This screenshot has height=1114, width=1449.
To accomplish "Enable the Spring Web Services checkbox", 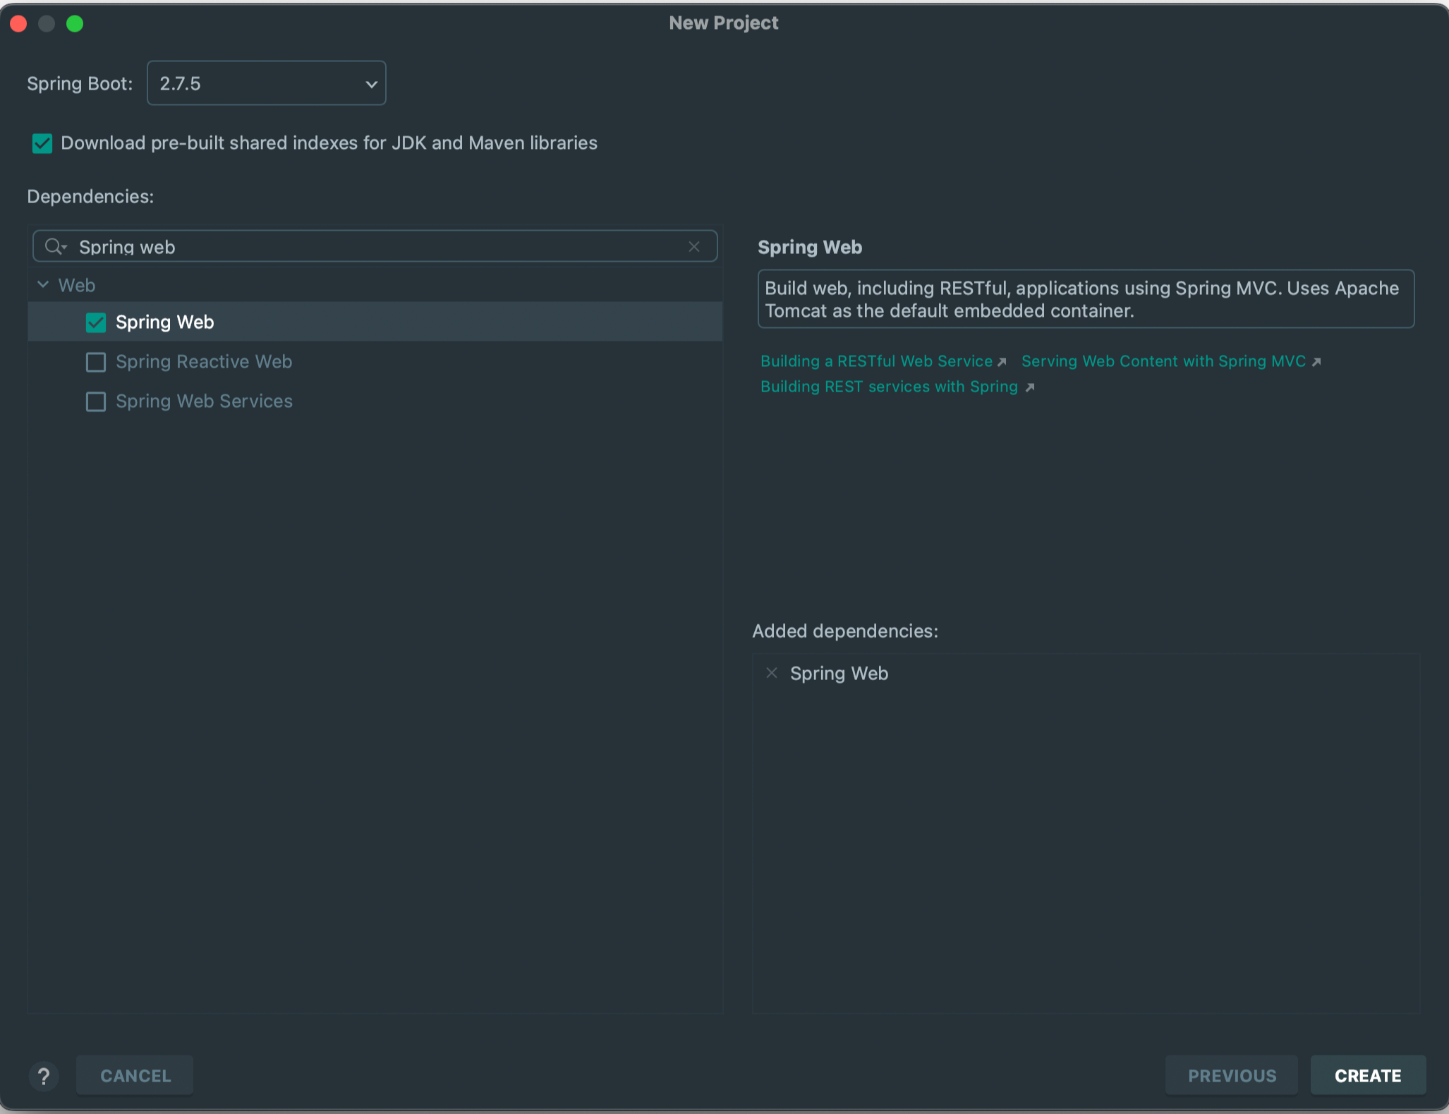I will click(96, 401).
